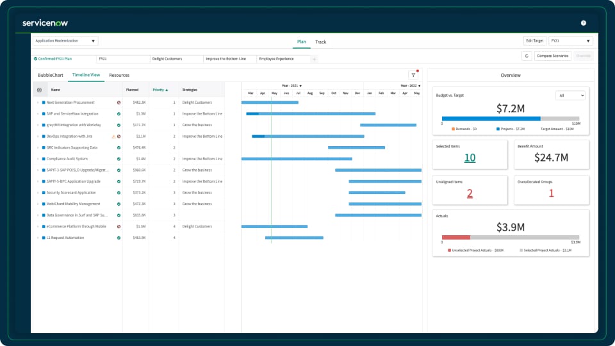Viewport: 615px width, 346px height.
Task: Switch to the BubbleChart tab
Action: click(x=51, y=76)
